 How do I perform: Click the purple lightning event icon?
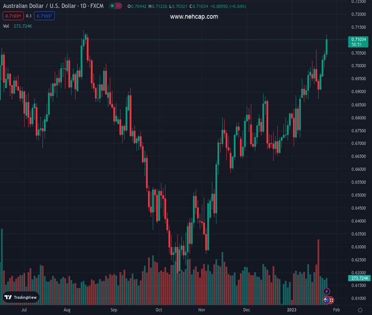coord(326,291)
